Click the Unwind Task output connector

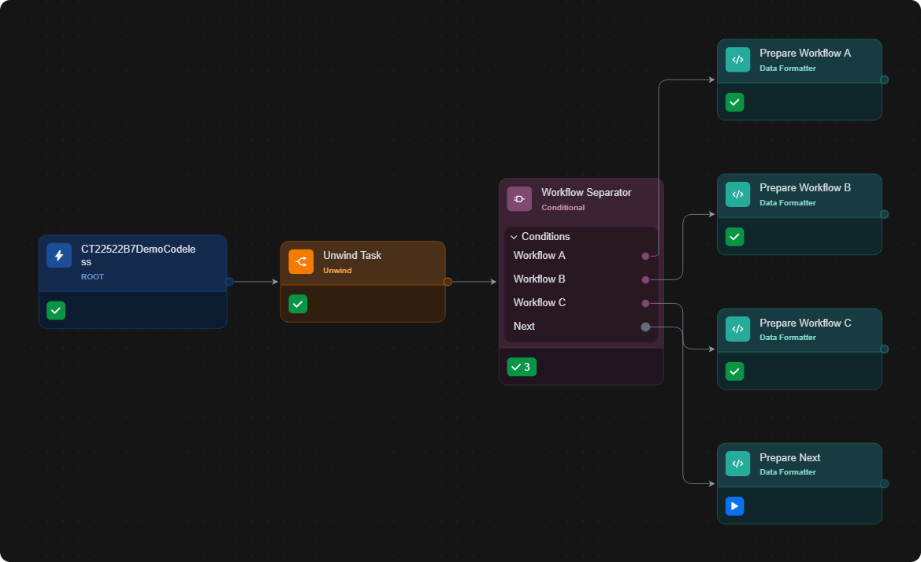click(448, 282)
